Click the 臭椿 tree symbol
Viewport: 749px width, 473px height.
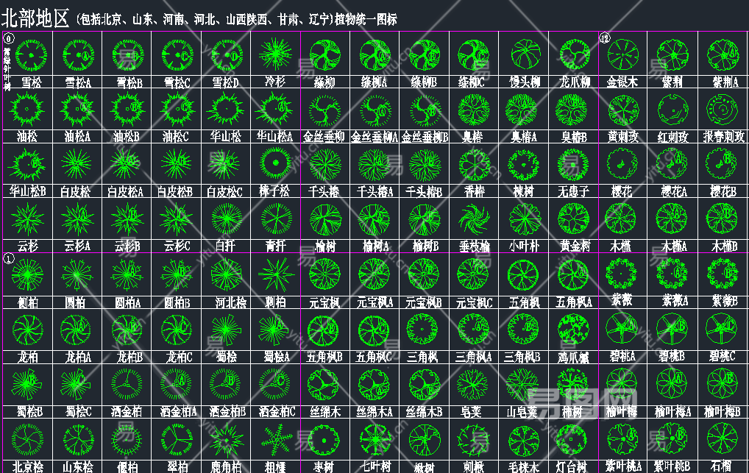(473, 110)
